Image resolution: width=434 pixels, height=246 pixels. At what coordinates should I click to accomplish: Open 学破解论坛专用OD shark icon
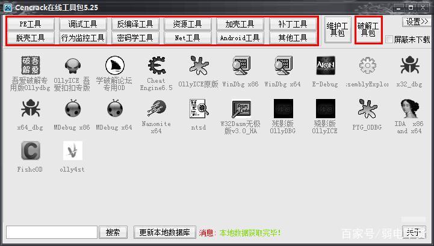click(114, 65)
